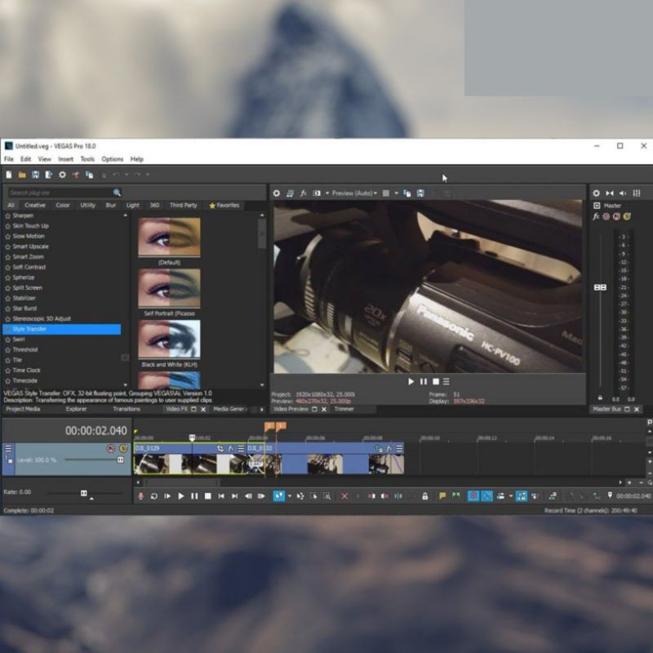Open the Preview (Auto) quality dropdown
This screenshot has width=653, height=653.
[x=354, y=193]
